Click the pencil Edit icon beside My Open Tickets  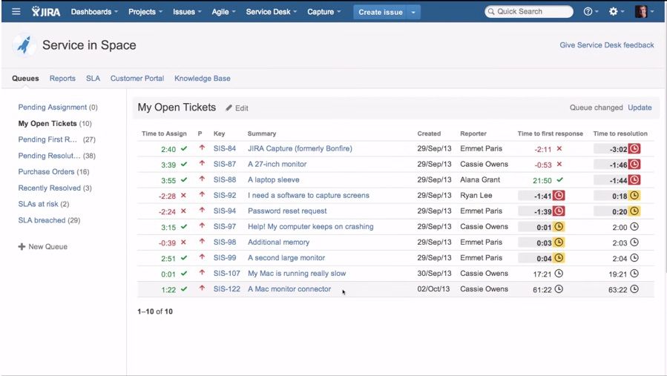tap(229, 108)
